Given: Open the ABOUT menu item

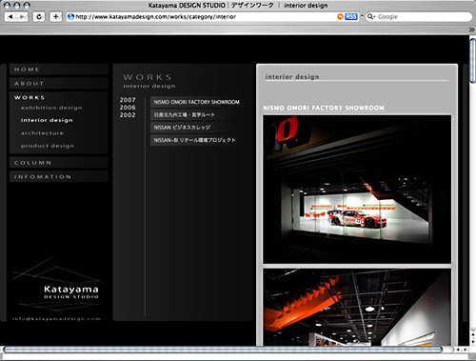Looking at the screenshot, I should 58,83.
